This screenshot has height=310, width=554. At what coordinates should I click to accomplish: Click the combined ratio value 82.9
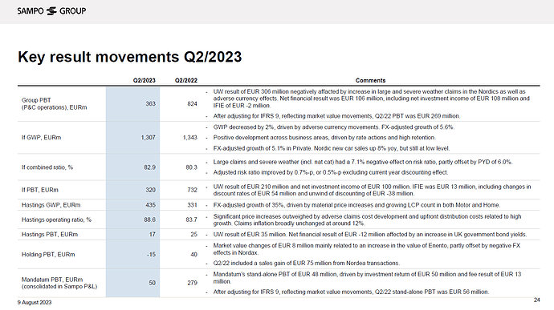(x=150, y=167)
